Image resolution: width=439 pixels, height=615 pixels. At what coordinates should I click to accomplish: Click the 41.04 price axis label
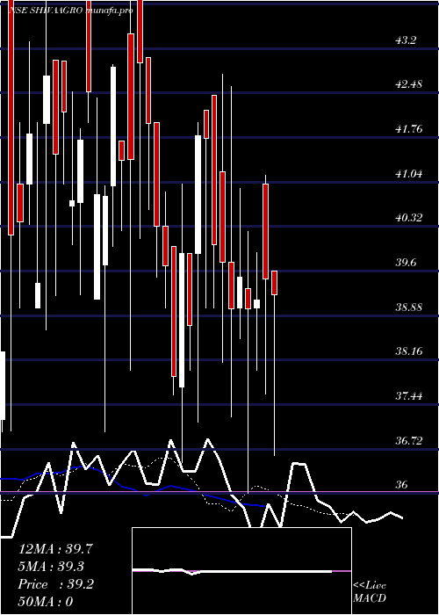[409, 173]
